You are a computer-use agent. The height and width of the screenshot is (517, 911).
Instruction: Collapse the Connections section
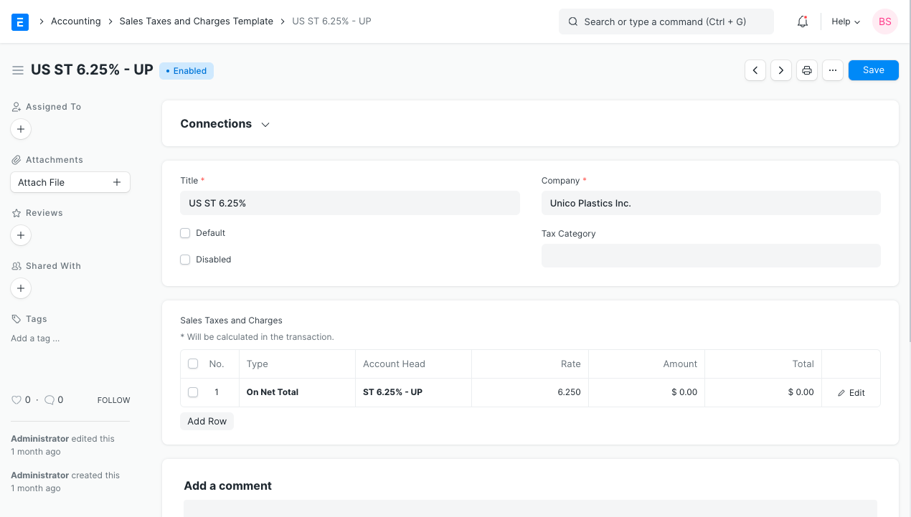coord(265,125)
